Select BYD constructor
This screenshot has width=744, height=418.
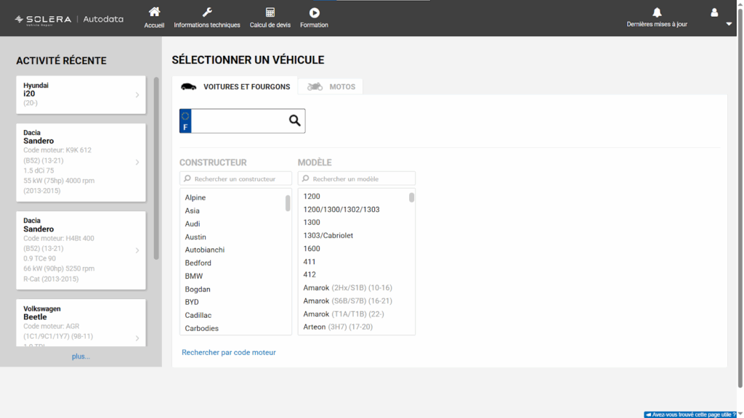click(x=192, y=302)
